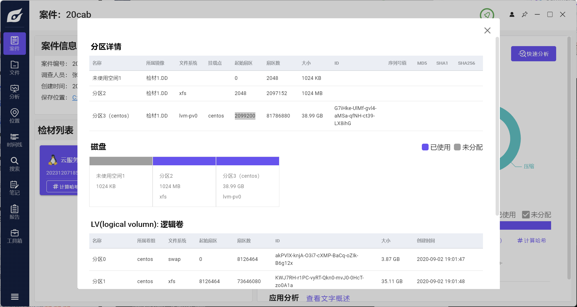Screen dimensions: 577x307
Task: Click the 38.99 GB size cell
Action: 312,116
